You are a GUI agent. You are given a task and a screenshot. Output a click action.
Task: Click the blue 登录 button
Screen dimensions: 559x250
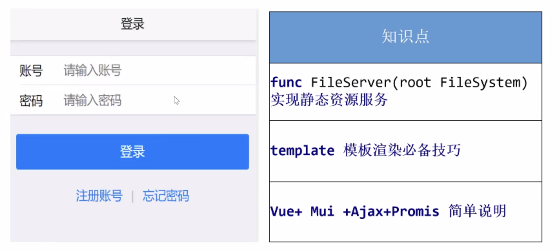(133, 152)
